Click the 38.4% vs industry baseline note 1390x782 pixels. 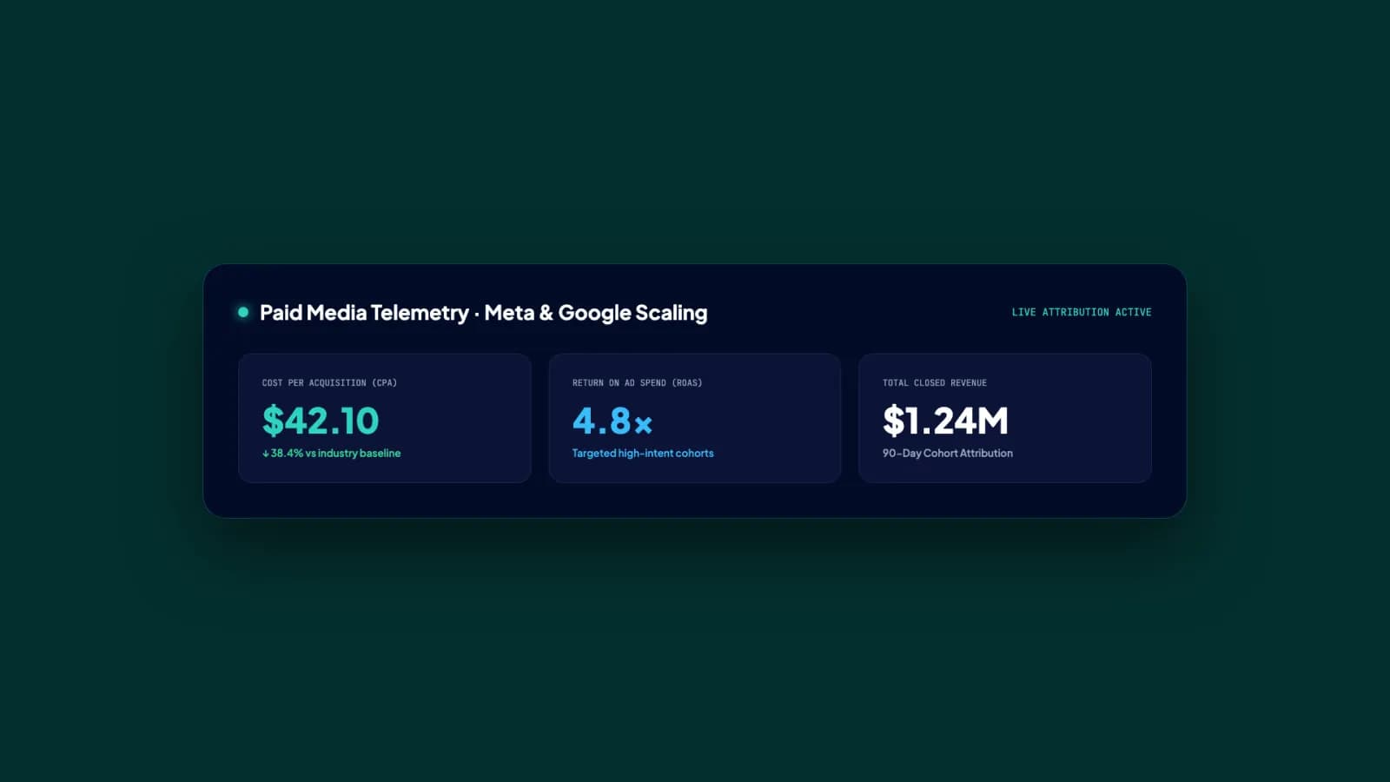(x=331, y=453)
